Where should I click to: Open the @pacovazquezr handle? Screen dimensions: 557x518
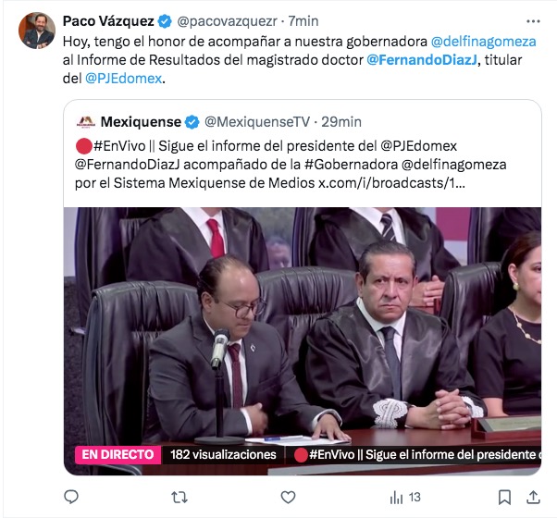227,21
